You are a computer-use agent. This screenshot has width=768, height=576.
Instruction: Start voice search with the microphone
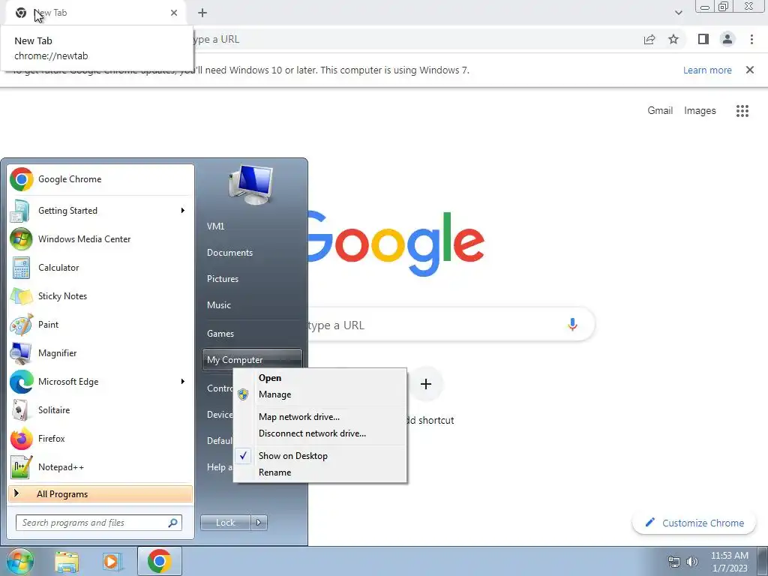(x=572, y=324)
